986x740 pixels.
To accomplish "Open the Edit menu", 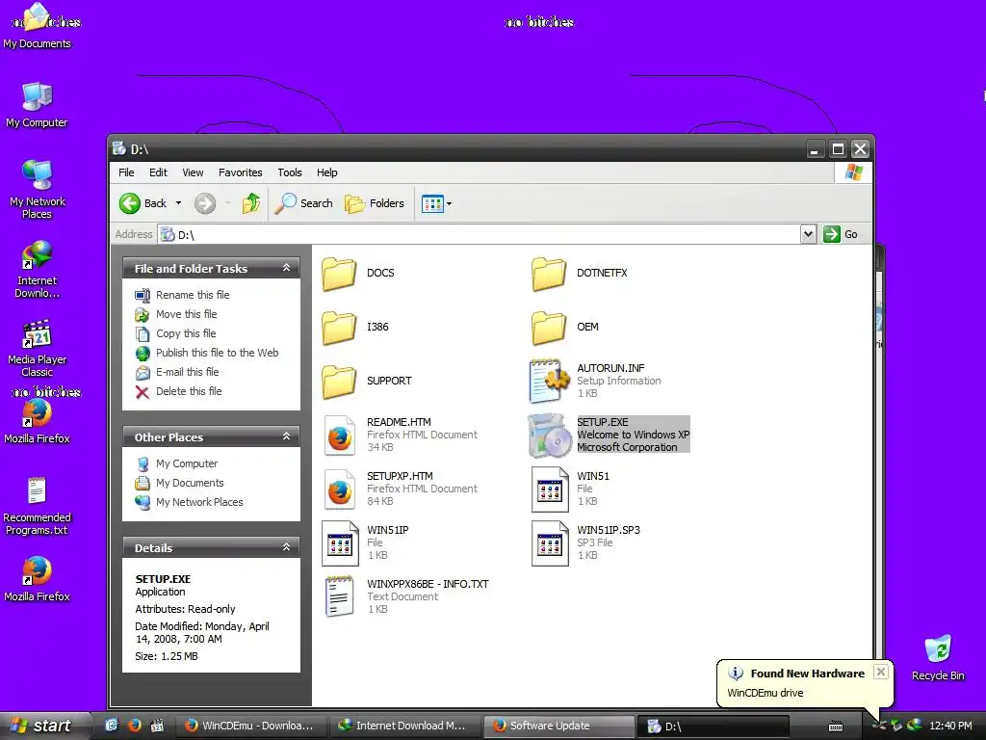I will coord(158,172).
